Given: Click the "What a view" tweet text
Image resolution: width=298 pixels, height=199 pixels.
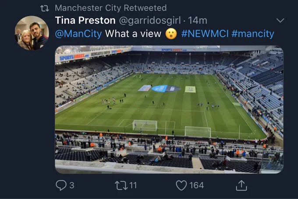Looking at the screenshot, I should [x=133, y=34].
